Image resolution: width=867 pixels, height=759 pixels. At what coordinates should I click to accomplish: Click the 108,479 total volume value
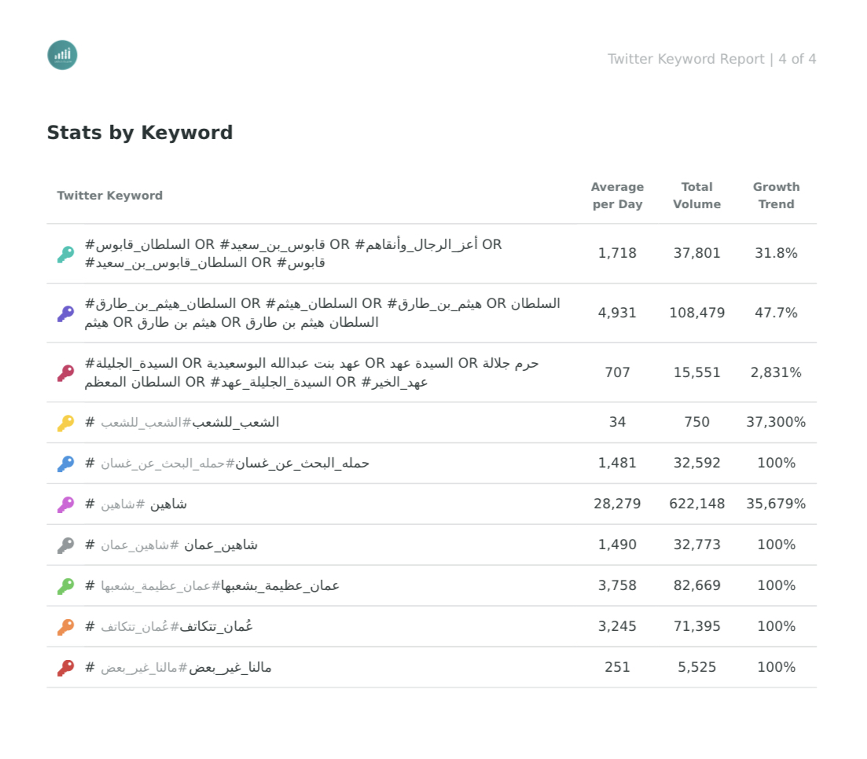[x=696, y=313]
